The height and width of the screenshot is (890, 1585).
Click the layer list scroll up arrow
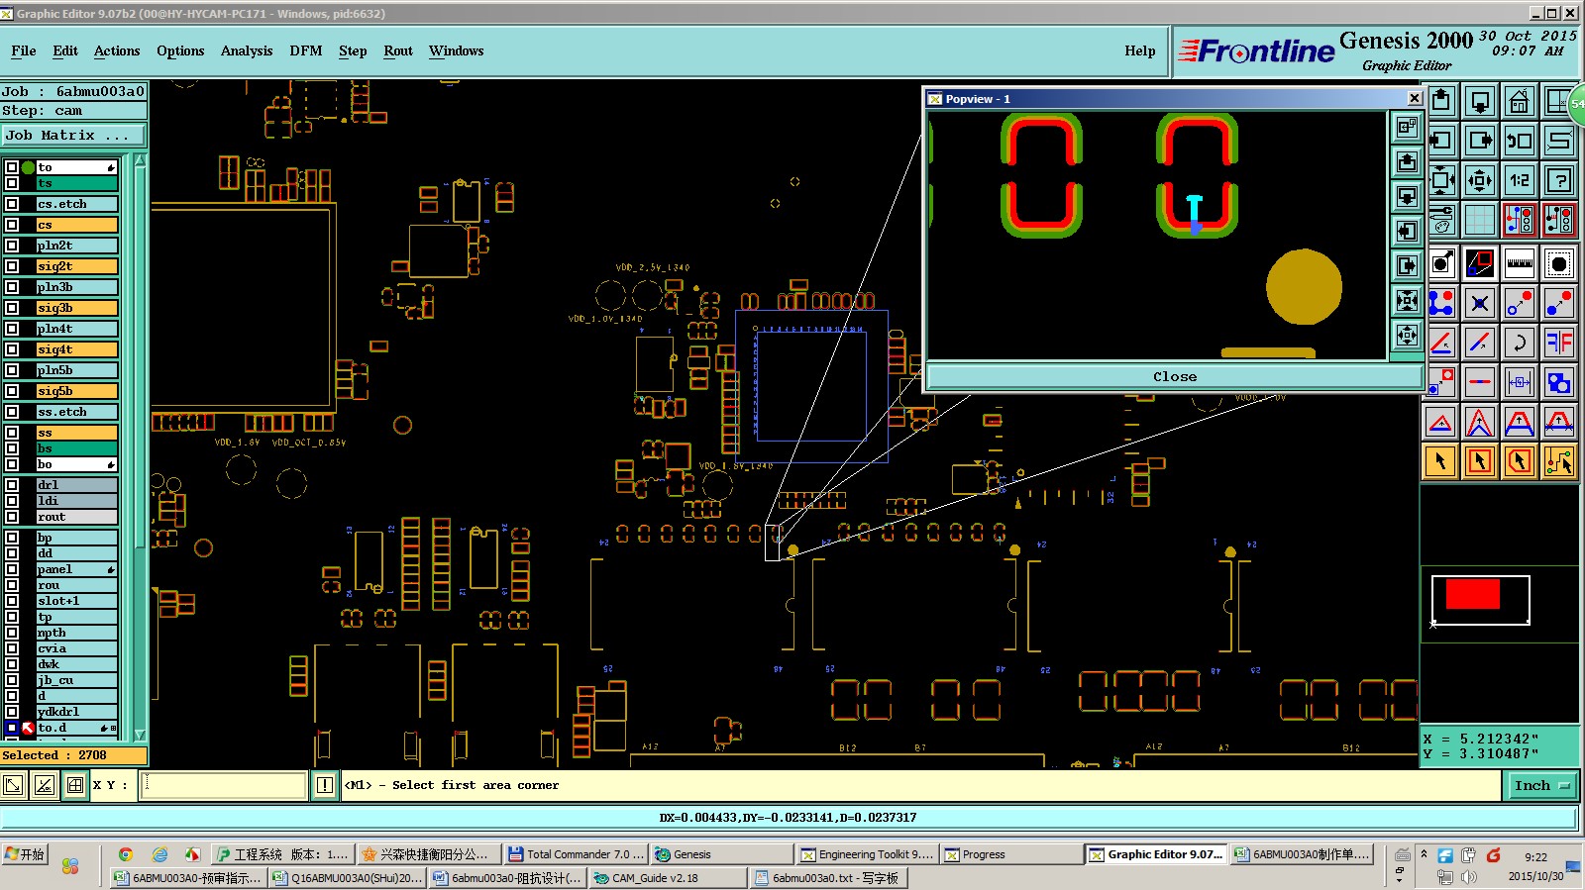[x=140, y=161]
